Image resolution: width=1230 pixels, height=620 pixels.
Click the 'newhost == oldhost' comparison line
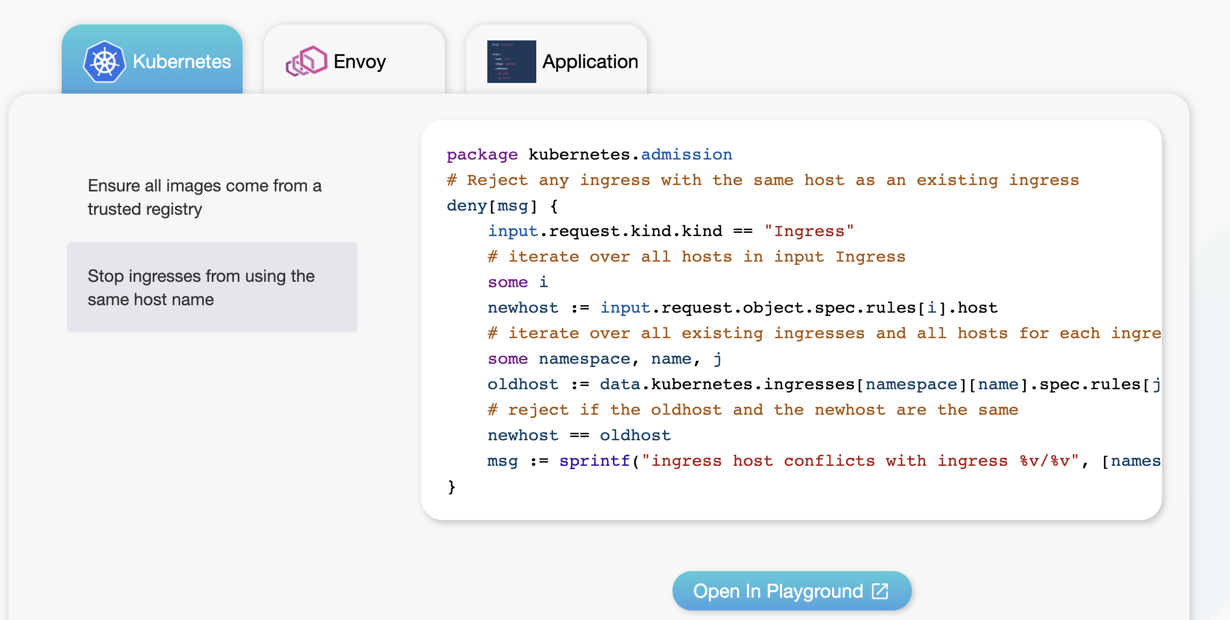click(x=579, y=435)
